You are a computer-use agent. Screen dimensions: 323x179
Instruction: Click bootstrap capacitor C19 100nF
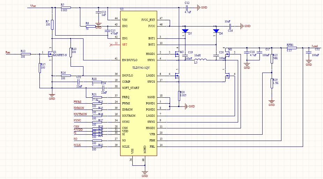coord(185,55)
